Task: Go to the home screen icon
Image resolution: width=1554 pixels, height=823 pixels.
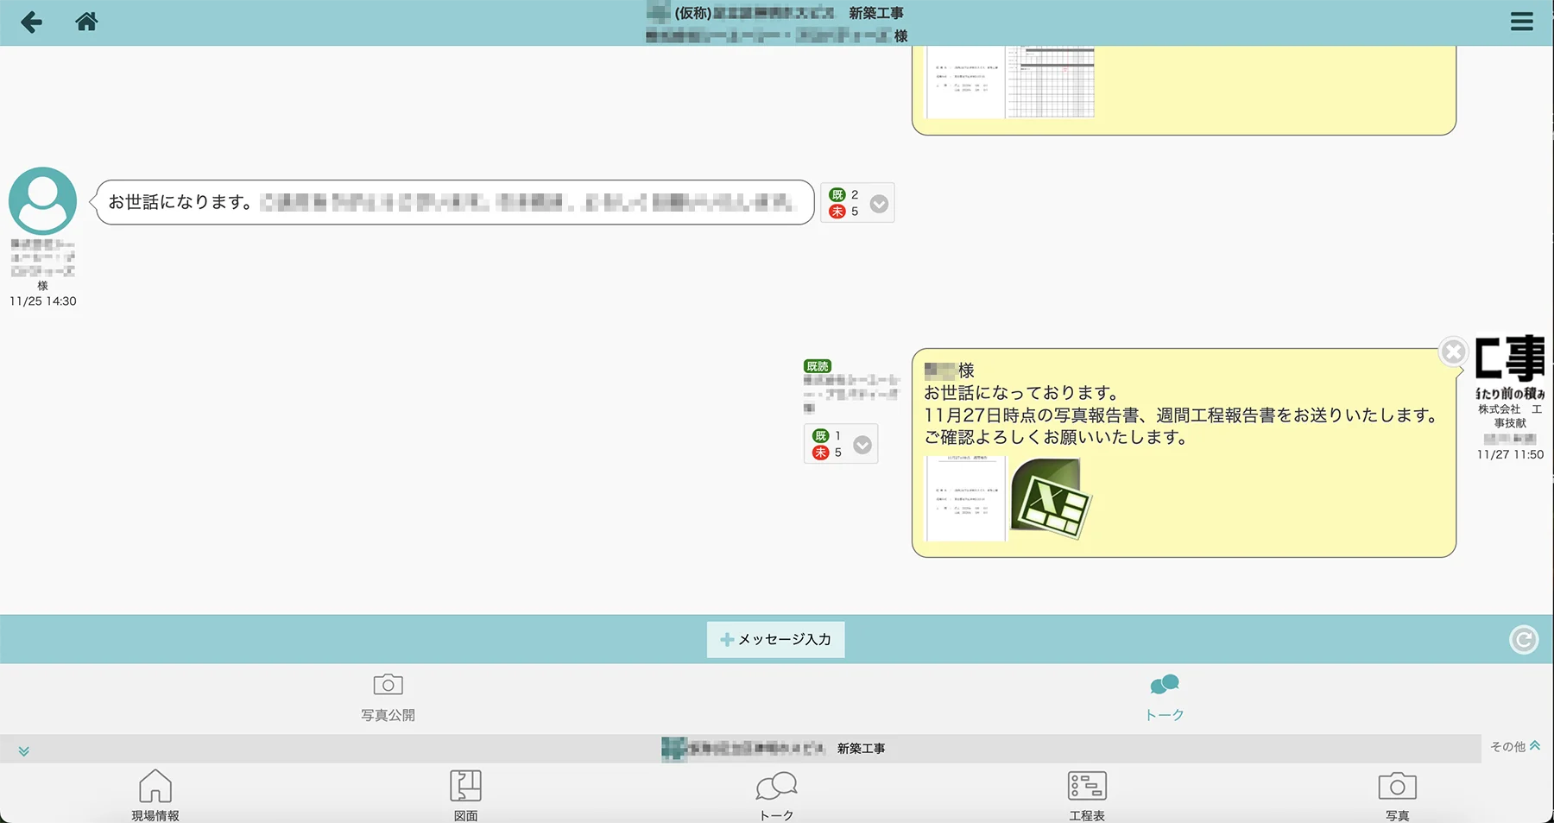Action: point(86,22)
